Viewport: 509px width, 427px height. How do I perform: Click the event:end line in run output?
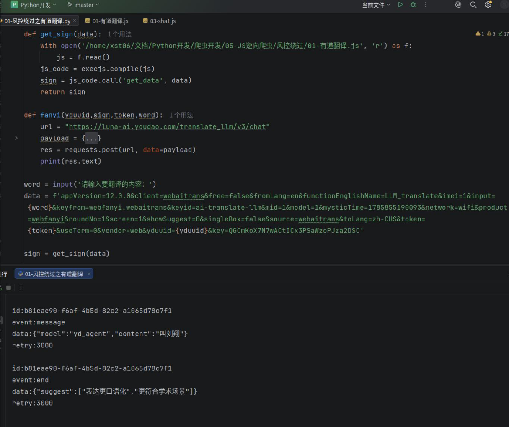pos(30,380)
